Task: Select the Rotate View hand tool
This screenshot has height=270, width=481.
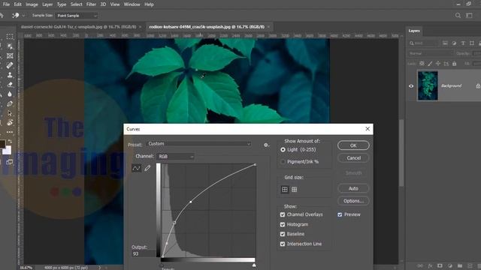Action: pyautogui.click(x=10, y=123)
